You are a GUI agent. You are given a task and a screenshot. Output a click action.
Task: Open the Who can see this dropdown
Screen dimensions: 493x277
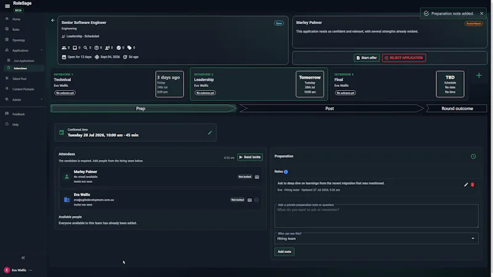(377, 239)
